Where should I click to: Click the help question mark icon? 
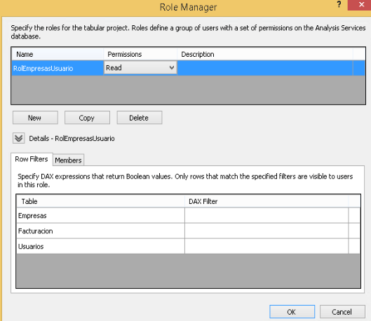pos(339,4)
